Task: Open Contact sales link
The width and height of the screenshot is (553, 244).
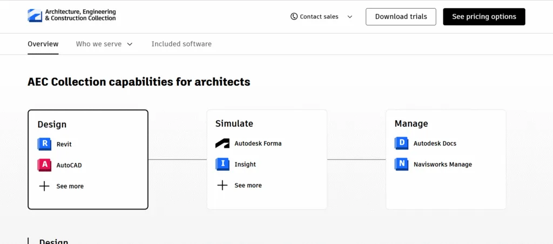Action: (319, 17)
